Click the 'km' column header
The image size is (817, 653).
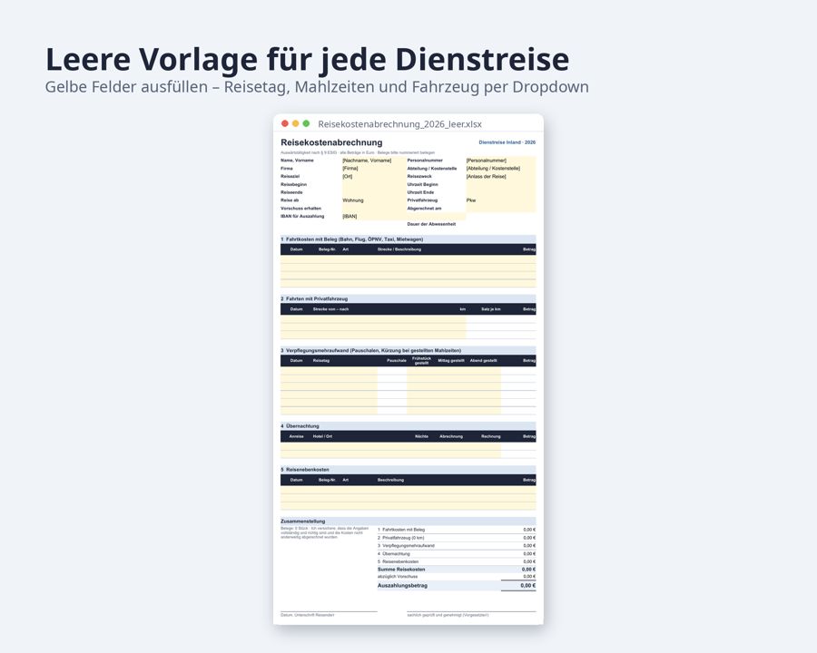tap(463, 309)
